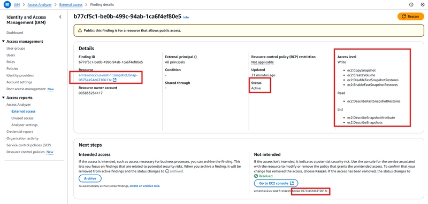428x204 pixels.
Task: Select Unused access in the sidebar
Action: tap(22, 118)
